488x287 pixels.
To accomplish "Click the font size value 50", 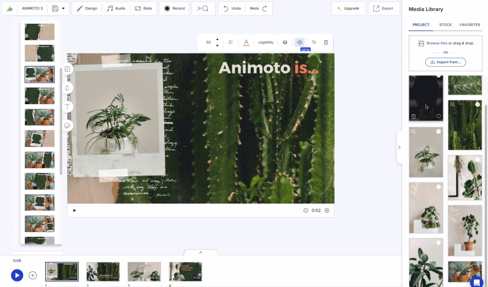I will tap(208, 43).
